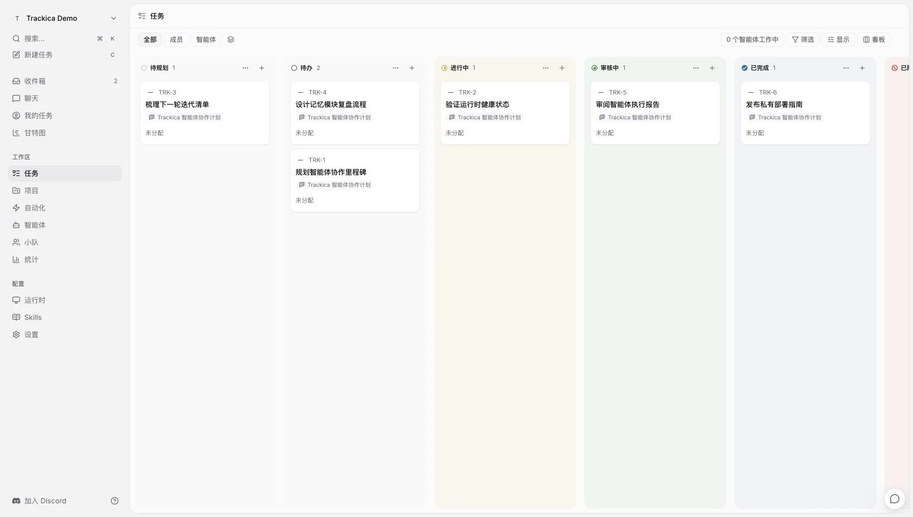The image size is (913, 517).
Task: Open 智能体 agents page in sidebar
Action: (65, 225)
